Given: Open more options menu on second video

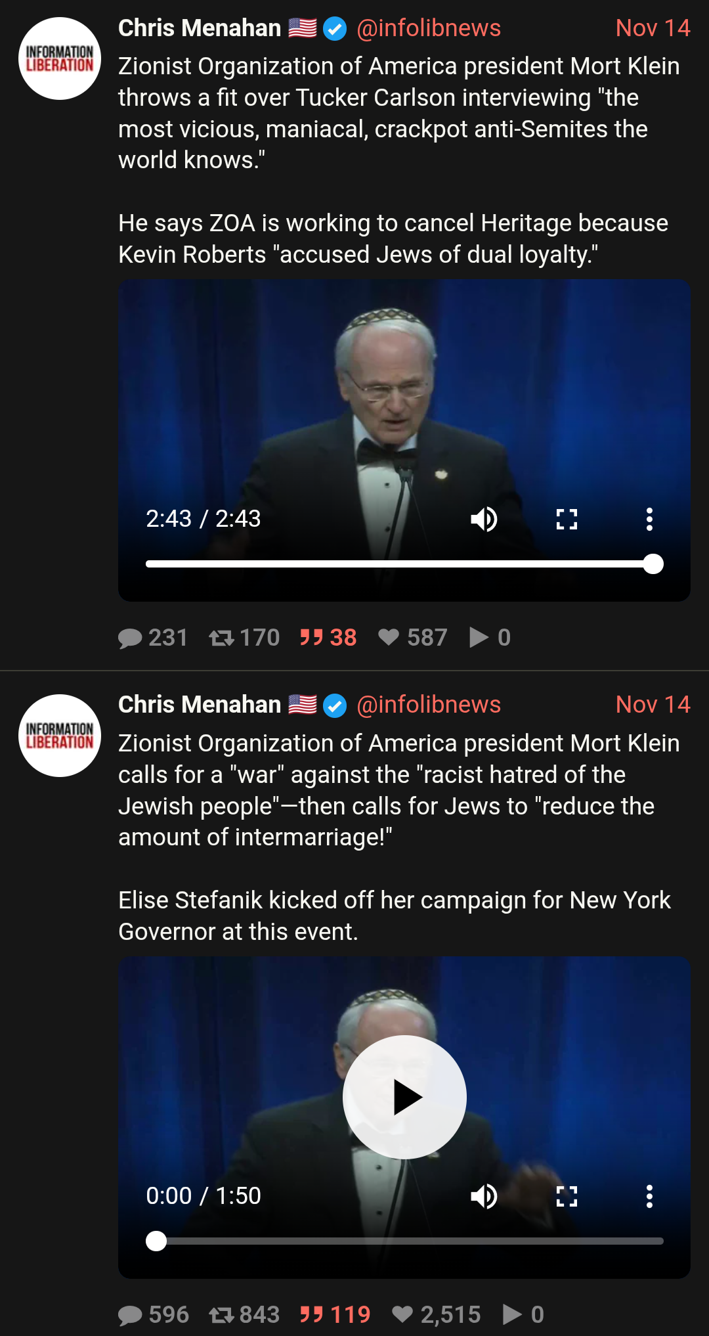Looking at the screenshot, I should click(x=649, y=1197).
